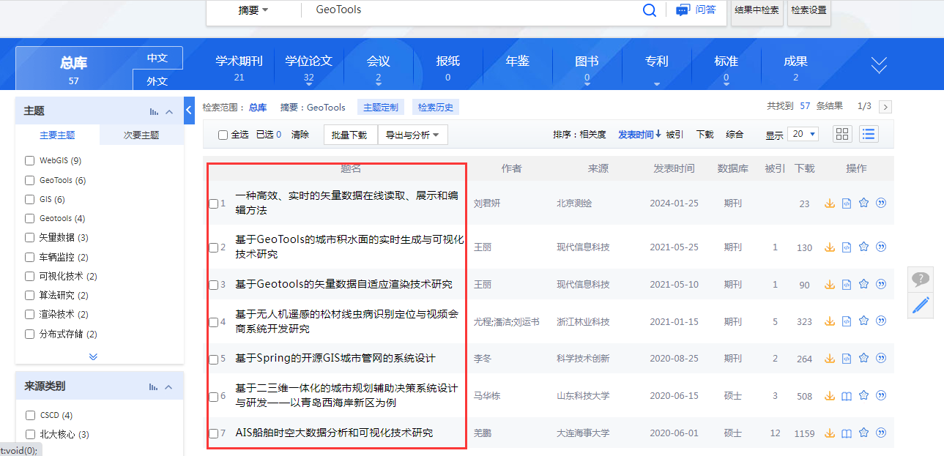Favorite the 刘君妍 article with star

[x=863, y=203]
